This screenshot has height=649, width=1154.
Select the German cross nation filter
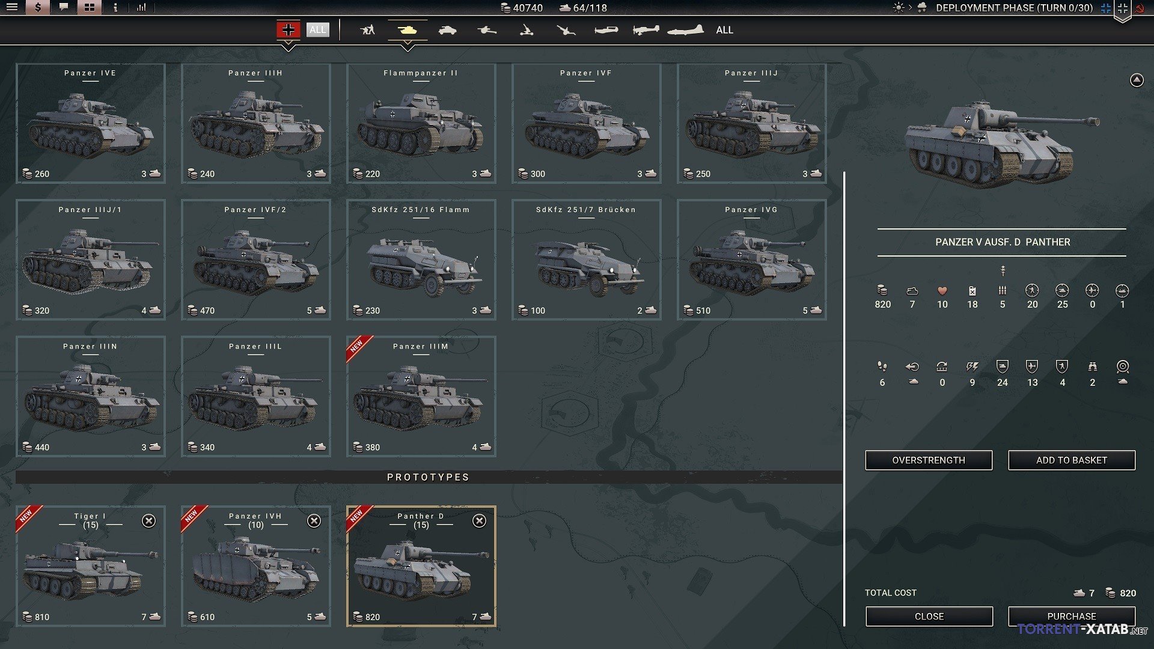[x=288, y=29]
